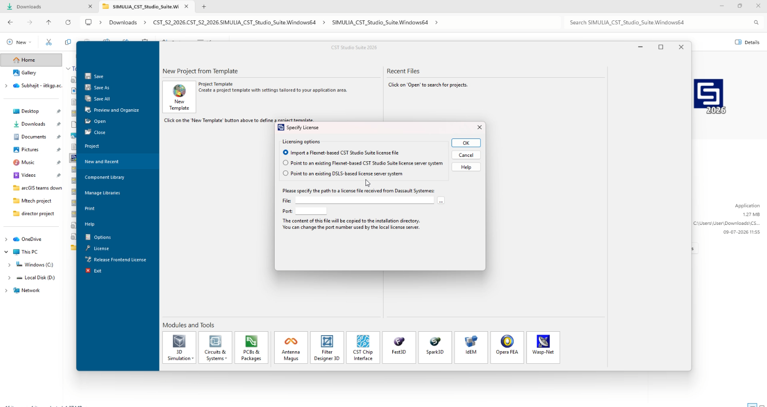Click the New Template icon
Image resolution: width=767 pixels, height=407 pixels.
179,97
